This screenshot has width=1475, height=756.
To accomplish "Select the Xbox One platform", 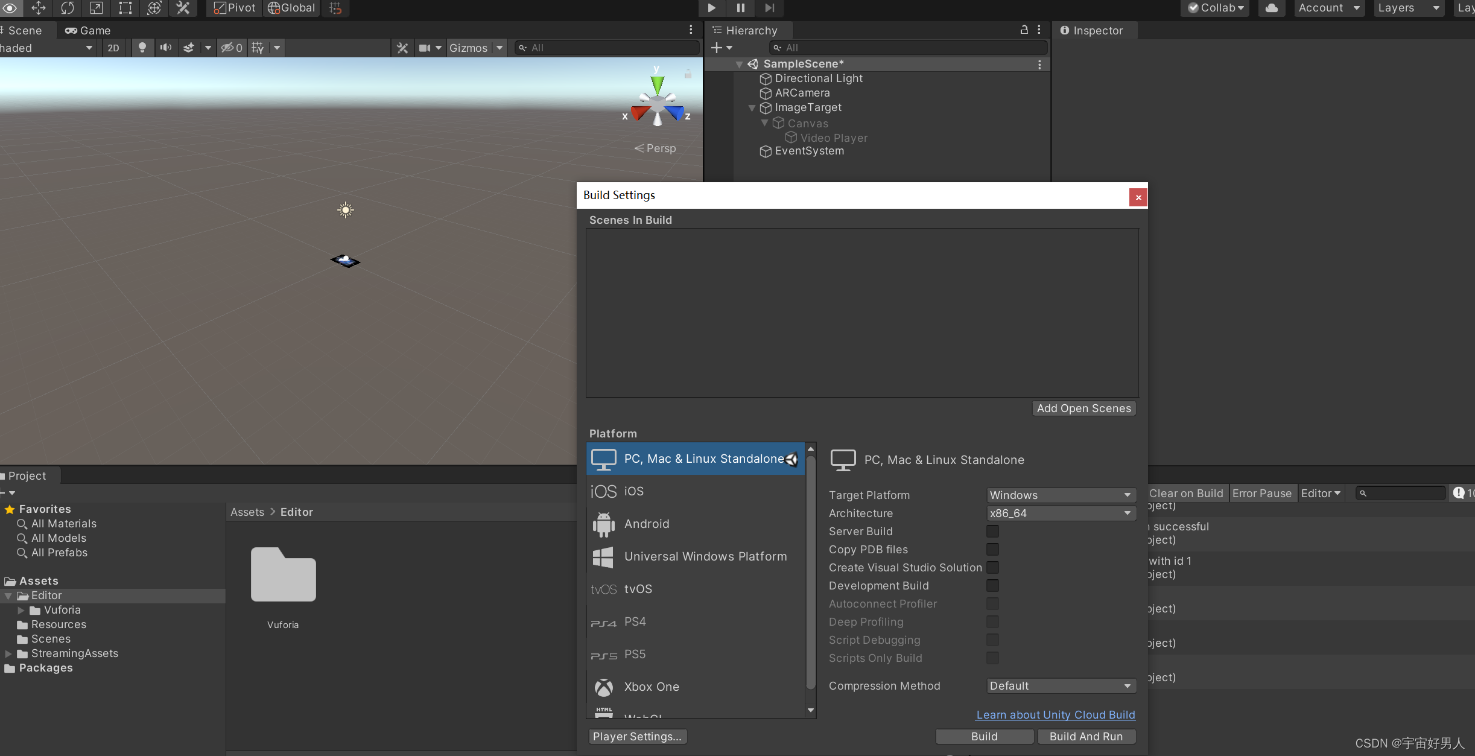I will pos(696,687).
